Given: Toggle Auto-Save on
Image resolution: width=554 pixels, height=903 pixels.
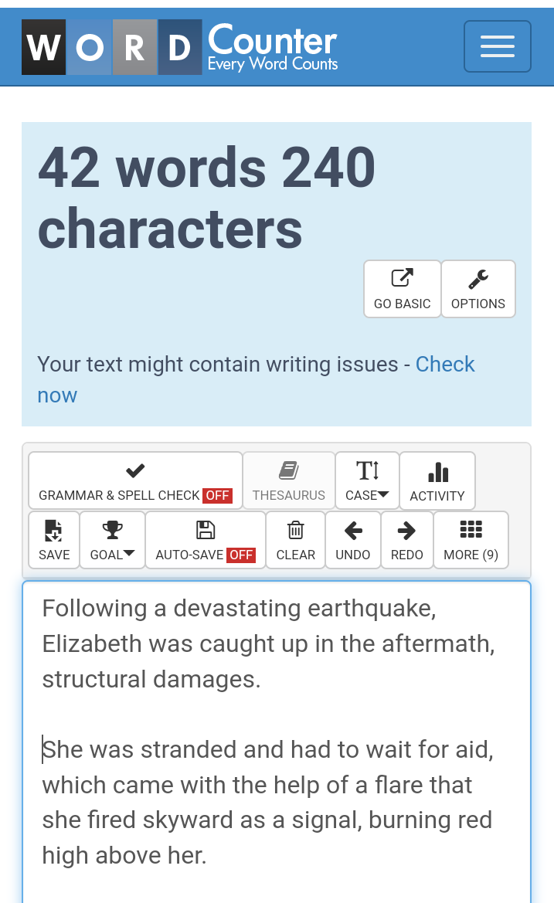Looking at the screenshot, I should 206,540.
